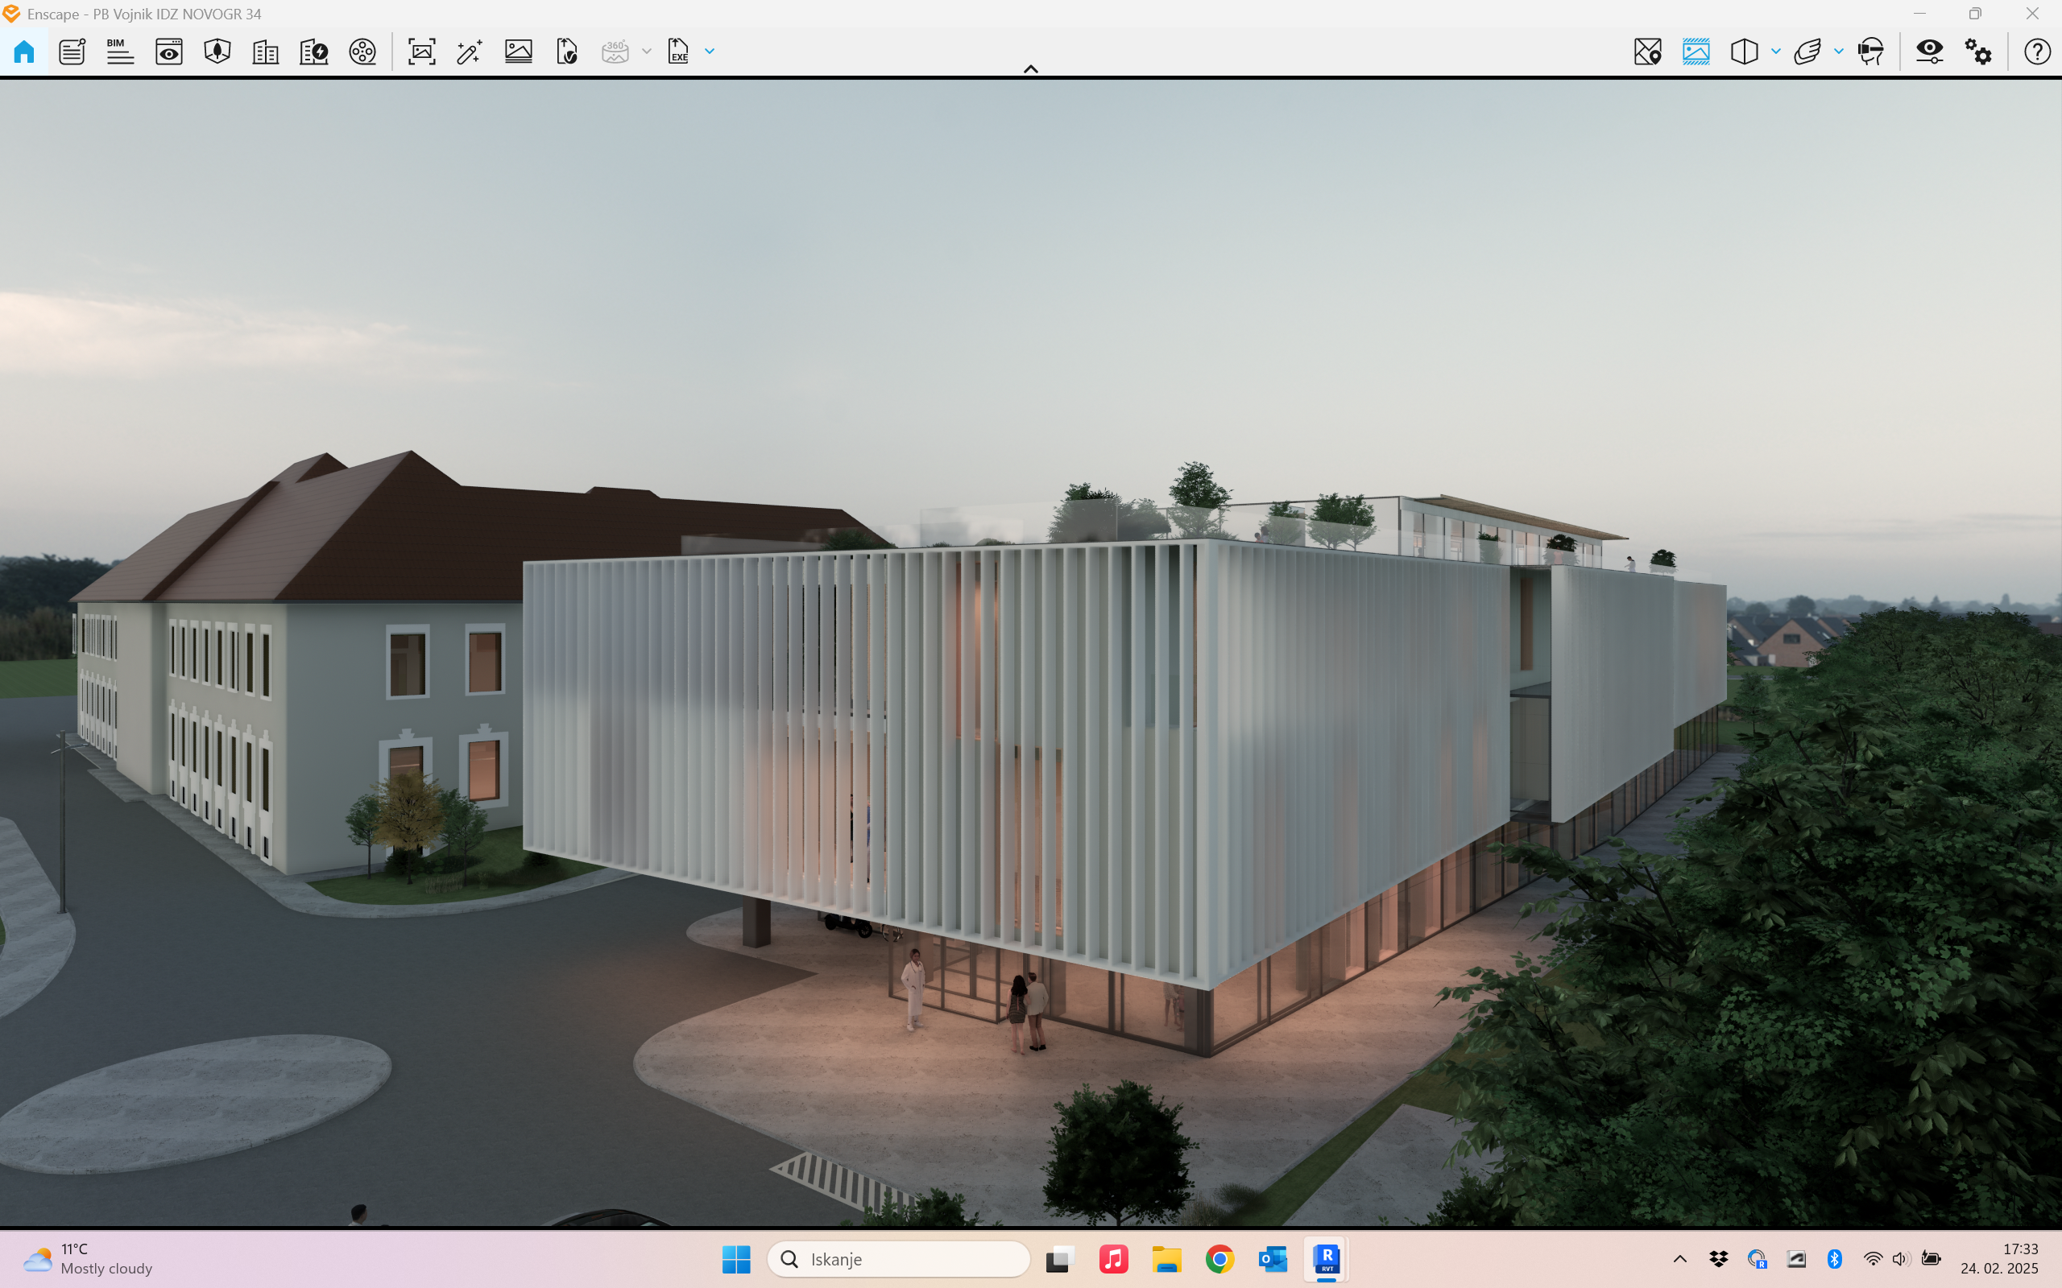Toggle the map location minimap icon
The width and height of the screenshot is (2062, 1288).
point(1647,52)
